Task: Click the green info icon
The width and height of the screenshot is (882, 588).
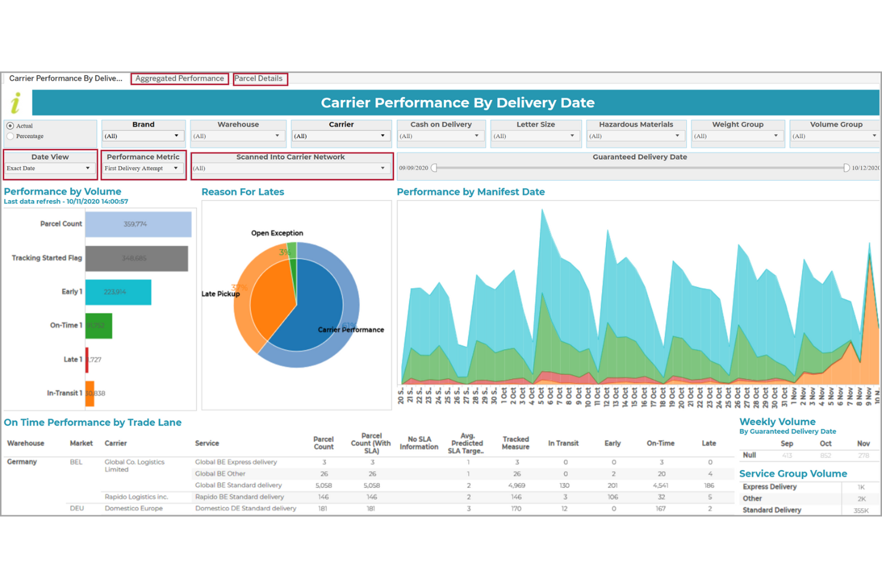Action: [16, 103]
